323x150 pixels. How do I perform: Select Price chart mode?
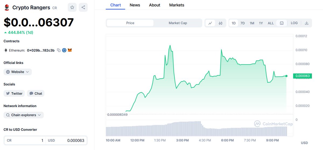[130, 23]
